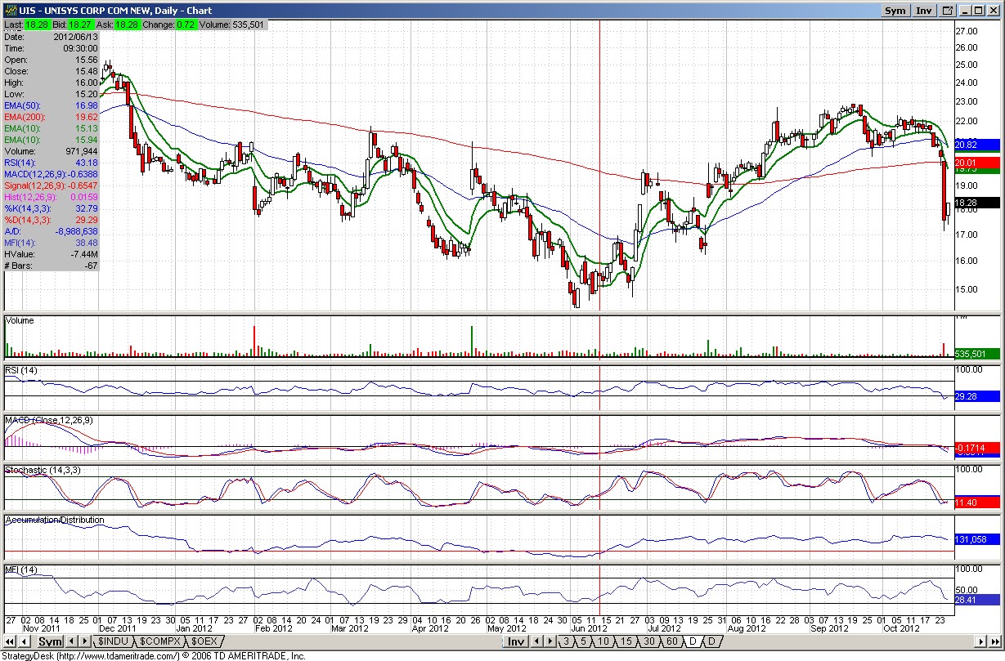Click the black 18.28 last price label

coord(978,202)
